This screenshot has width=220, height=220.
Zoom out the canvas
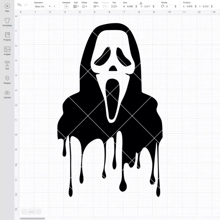pyautogui.click(x=24, y=211)
